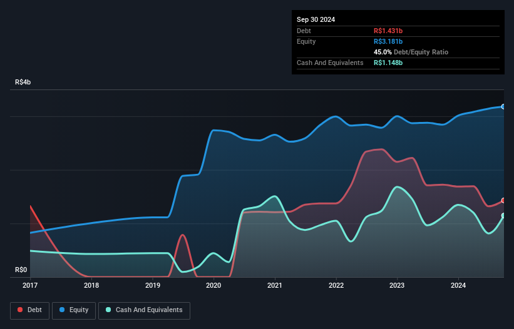Screen dimensions: 514x329
Task: Click the R$4b y-axis label
Action: [x=23, y=82]
